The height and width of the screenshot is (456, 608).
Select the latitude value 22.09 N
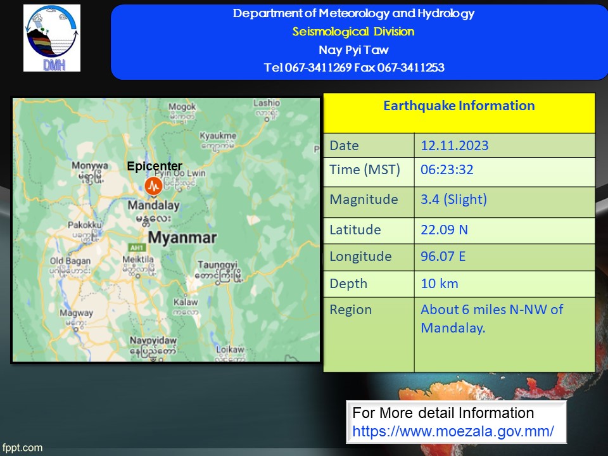coord(444,229)
